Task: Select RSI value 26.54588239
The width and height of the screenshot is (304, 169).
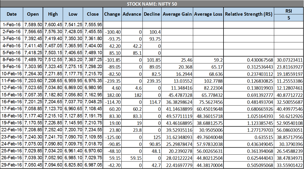Action: [289, 151]
